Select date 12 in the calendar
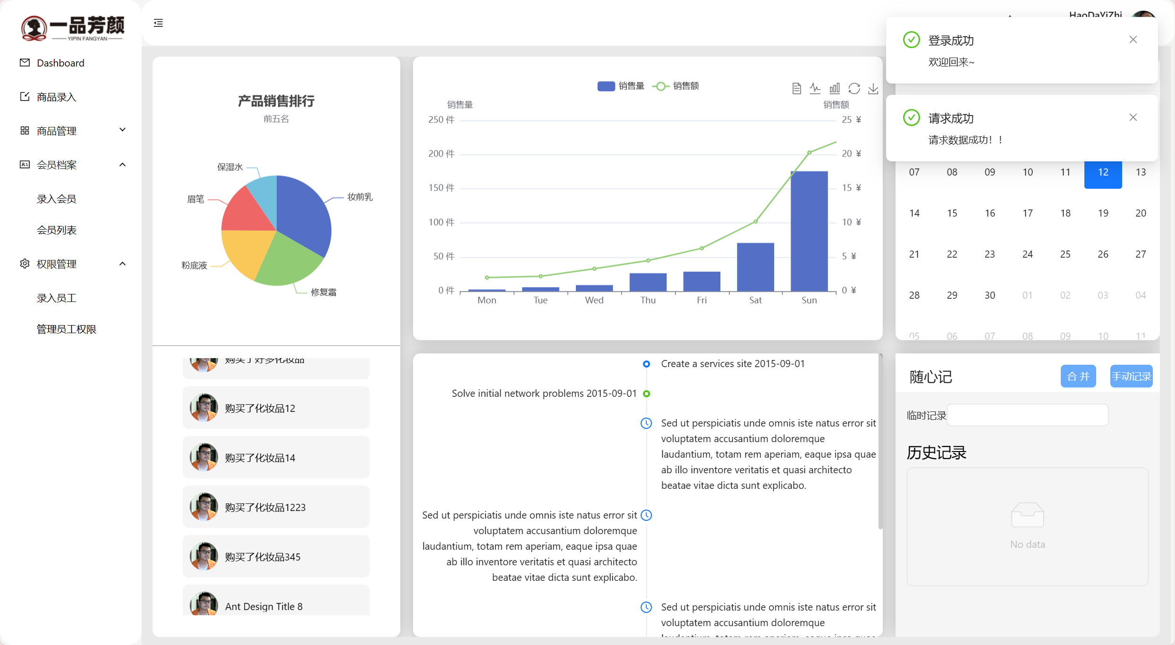This screenshot has width=1175, height=645. coord(1103,172)
